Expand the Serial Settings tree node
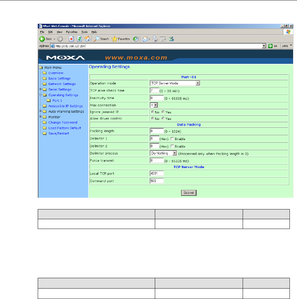Viewport: 297px width, 299px height. (x=40, y=89)
